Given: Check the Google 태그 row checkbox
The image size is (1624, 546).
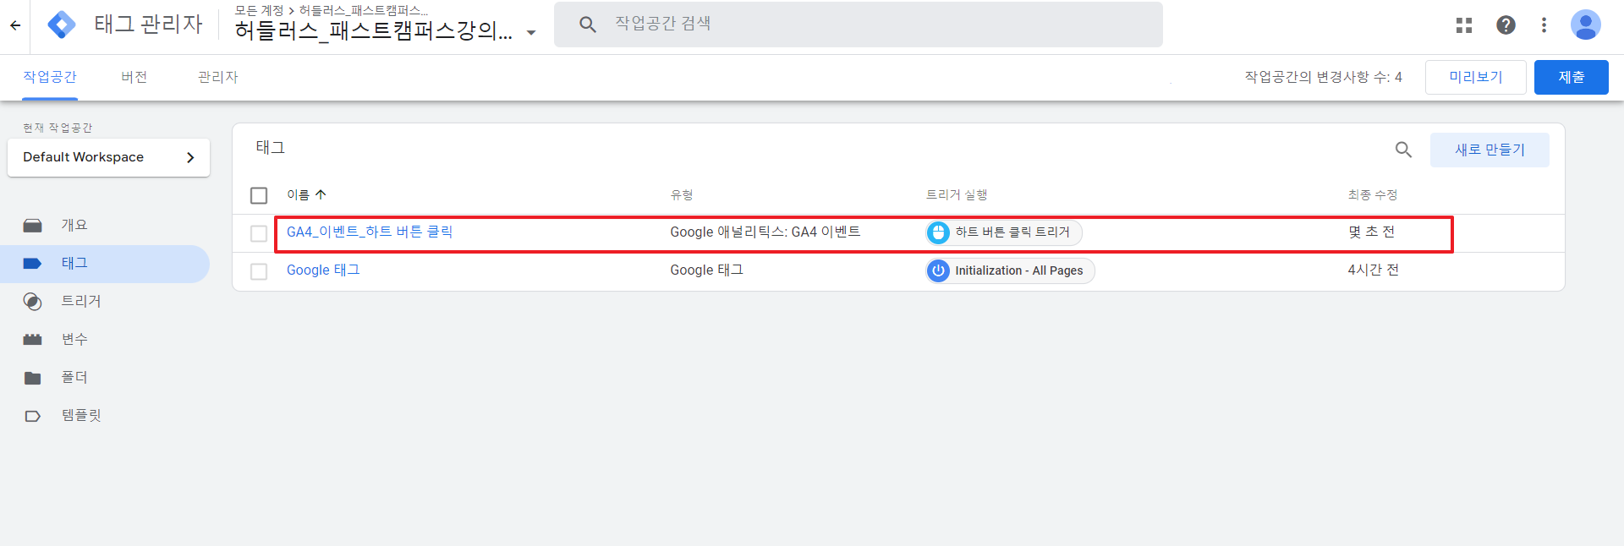Looking at the screenshot, I should (259, 271).
